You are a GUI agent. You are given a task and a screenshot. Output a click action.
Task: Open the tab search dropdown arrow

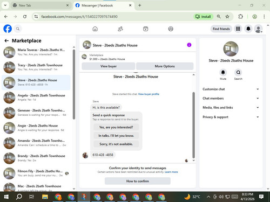(5, 5)
